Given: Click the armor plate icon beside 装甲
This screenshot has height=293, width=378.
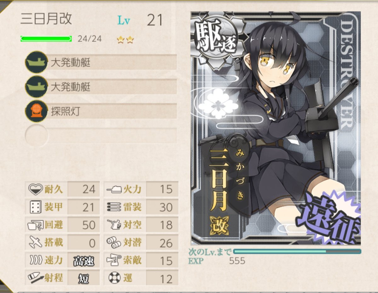Looking at the screenshot, I should click(36, 207).
